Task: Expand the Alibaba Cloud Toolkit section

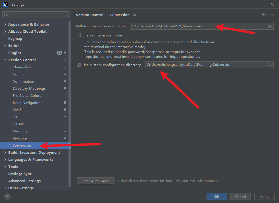Action: pyautogui.click(x=5, y=31)
